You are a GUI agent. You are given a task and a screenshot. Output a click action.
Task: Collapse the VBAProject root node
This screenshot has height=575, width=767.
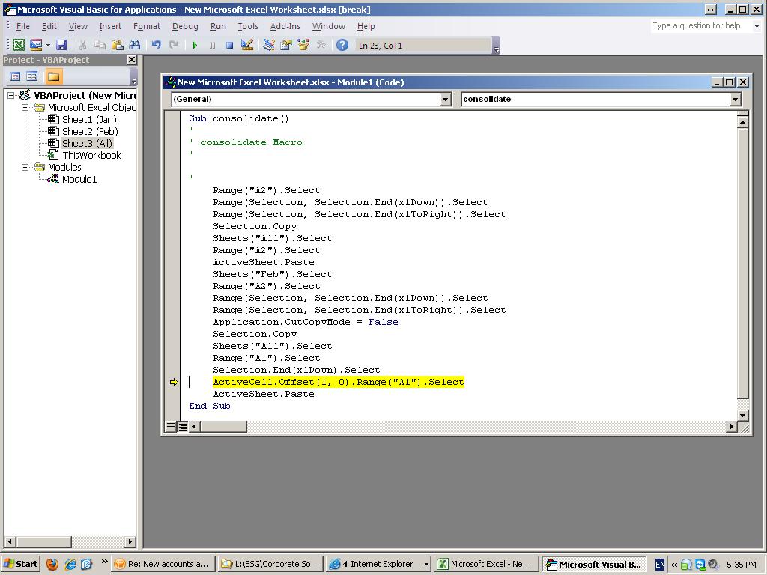coord(10,95)
